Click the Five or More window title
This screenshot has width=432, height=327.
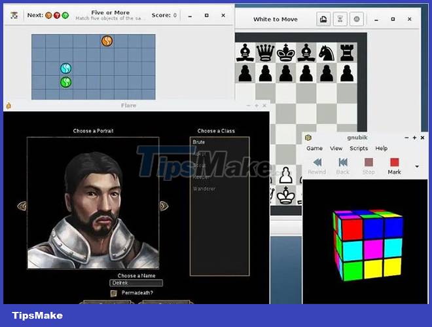point(110,12)
